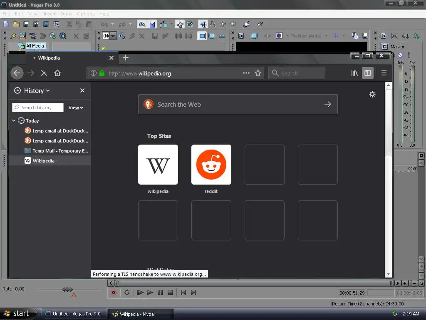The image size is (426, 320).
Task: Switch to Vegas Pro taskbar button
Action: pos(74,314)
